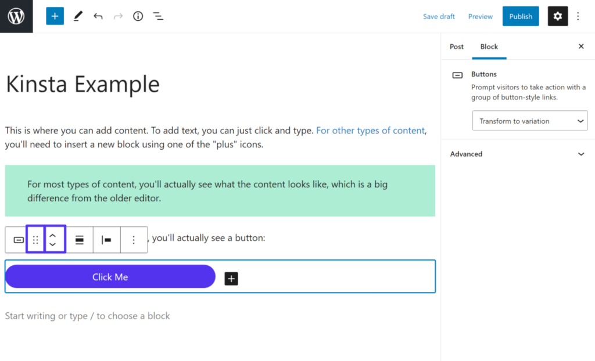Open the document details info icon
The image size is (595, 361).
[x=138, y=16]
